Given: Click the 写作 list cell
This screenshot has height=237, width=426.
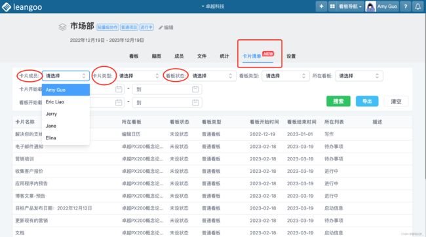Looking at the screenshot, I should point(329,134).
